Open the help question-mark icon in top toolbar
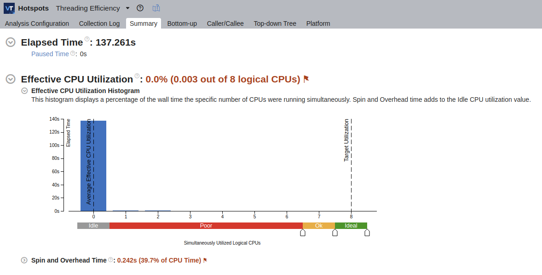 tap(139, 8)
